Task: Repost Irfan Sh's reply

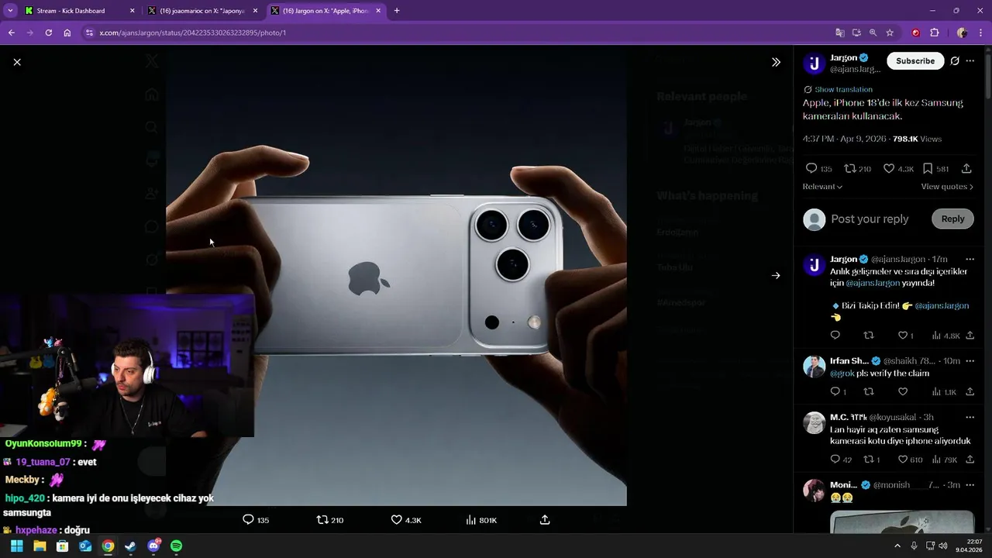Action: [869, 391]
